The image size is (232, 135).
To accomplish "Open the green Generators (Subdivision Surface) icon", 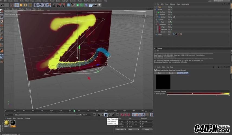I will [78, 5].
